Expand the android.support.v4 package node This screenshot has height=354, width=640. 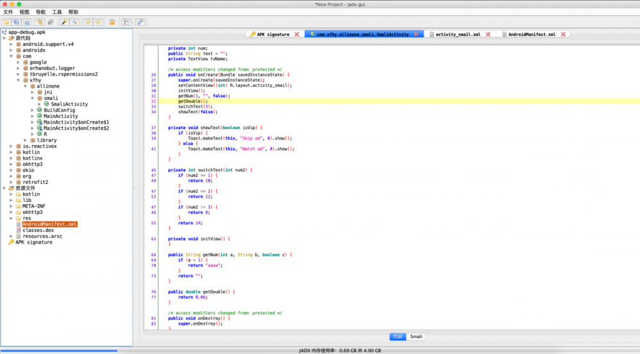(12, 44)
